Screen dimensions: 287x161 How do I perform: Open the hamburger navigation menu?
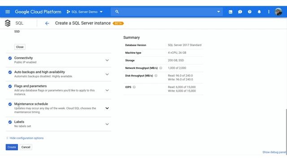[8, 12]
